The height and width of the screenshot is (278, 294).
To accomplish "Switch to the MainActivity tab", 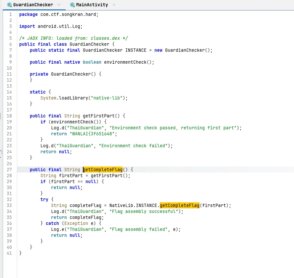I will pos(92,5).
